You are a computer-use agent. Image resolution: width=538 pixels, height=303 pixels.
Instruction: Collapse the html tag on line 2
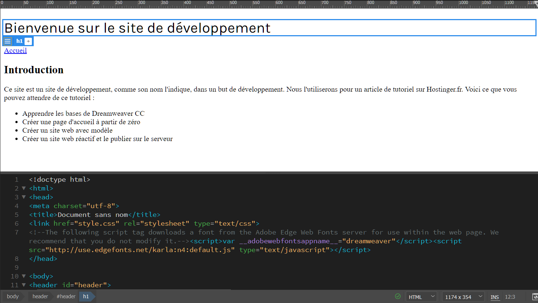click(24, 188)
